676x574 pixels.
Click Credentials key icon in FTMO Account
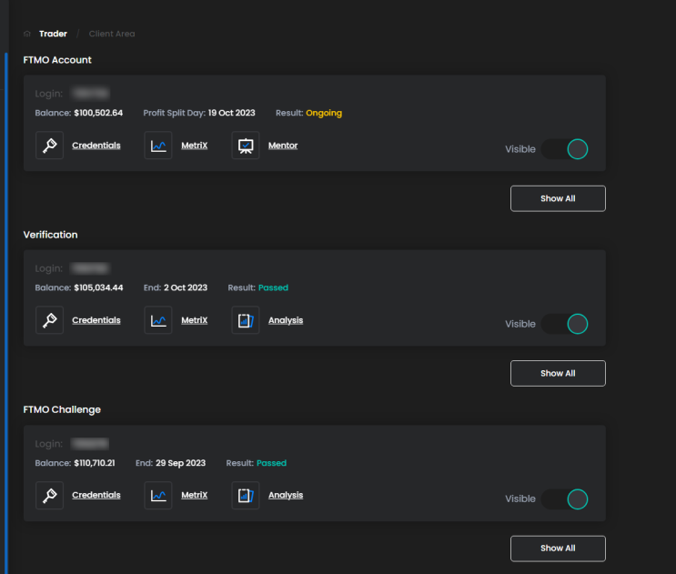click(49, 146)
